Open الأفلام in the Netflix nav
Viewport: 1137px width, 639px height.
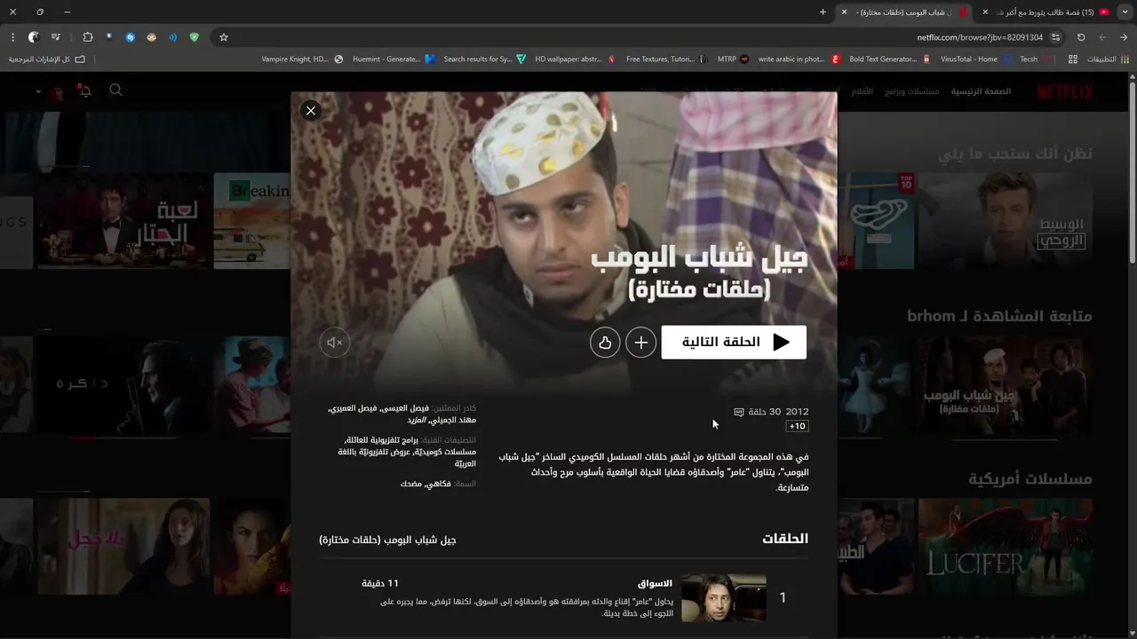pos(863,91)
